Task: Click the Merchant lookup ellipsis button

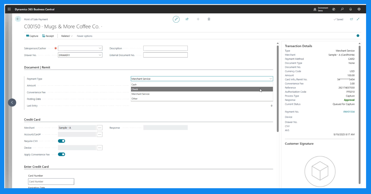Action: [x=100, y=128]
